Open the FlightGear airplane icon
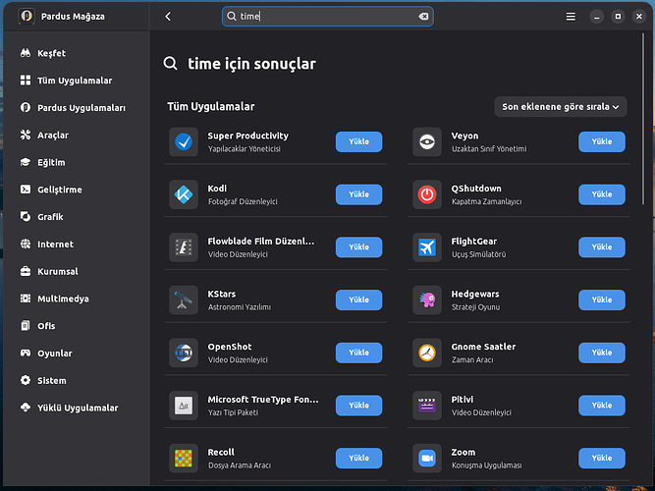The image size is (655, 491). (x=426, y=247)
